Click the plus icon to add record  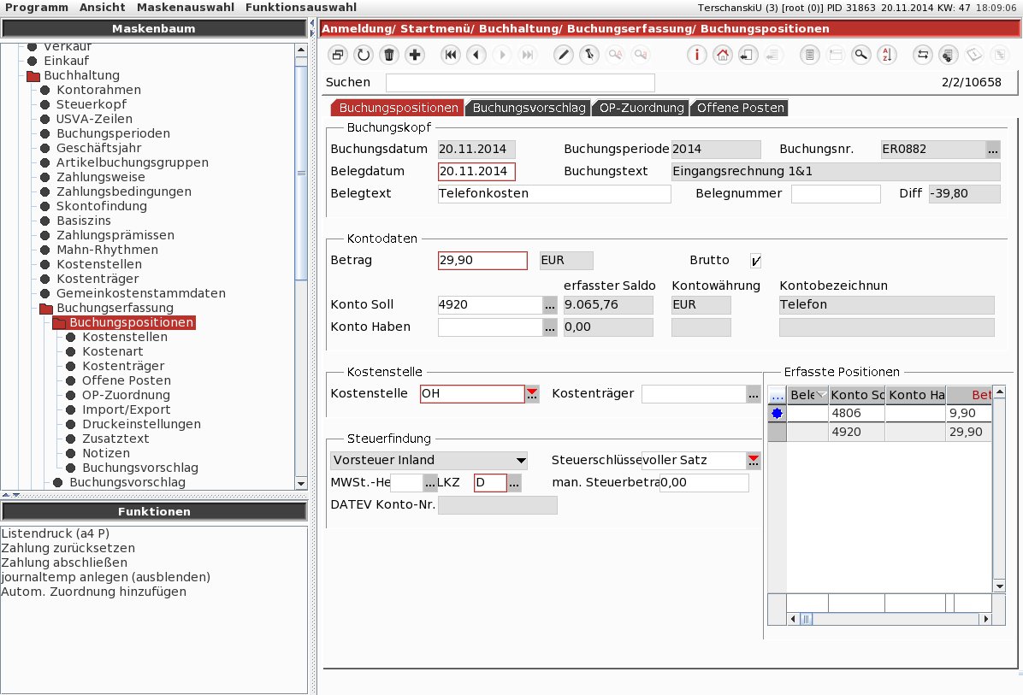(x=415, y=55)
